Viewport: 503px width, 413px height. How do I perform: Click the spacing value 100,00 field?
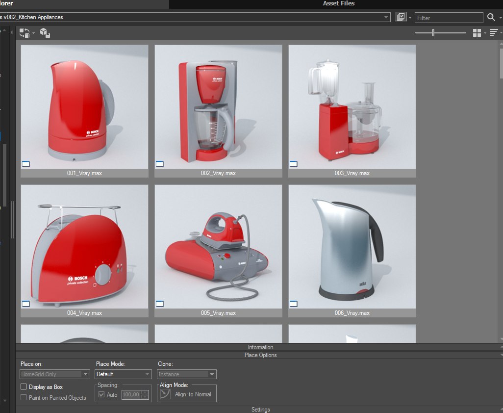point(131,395)
